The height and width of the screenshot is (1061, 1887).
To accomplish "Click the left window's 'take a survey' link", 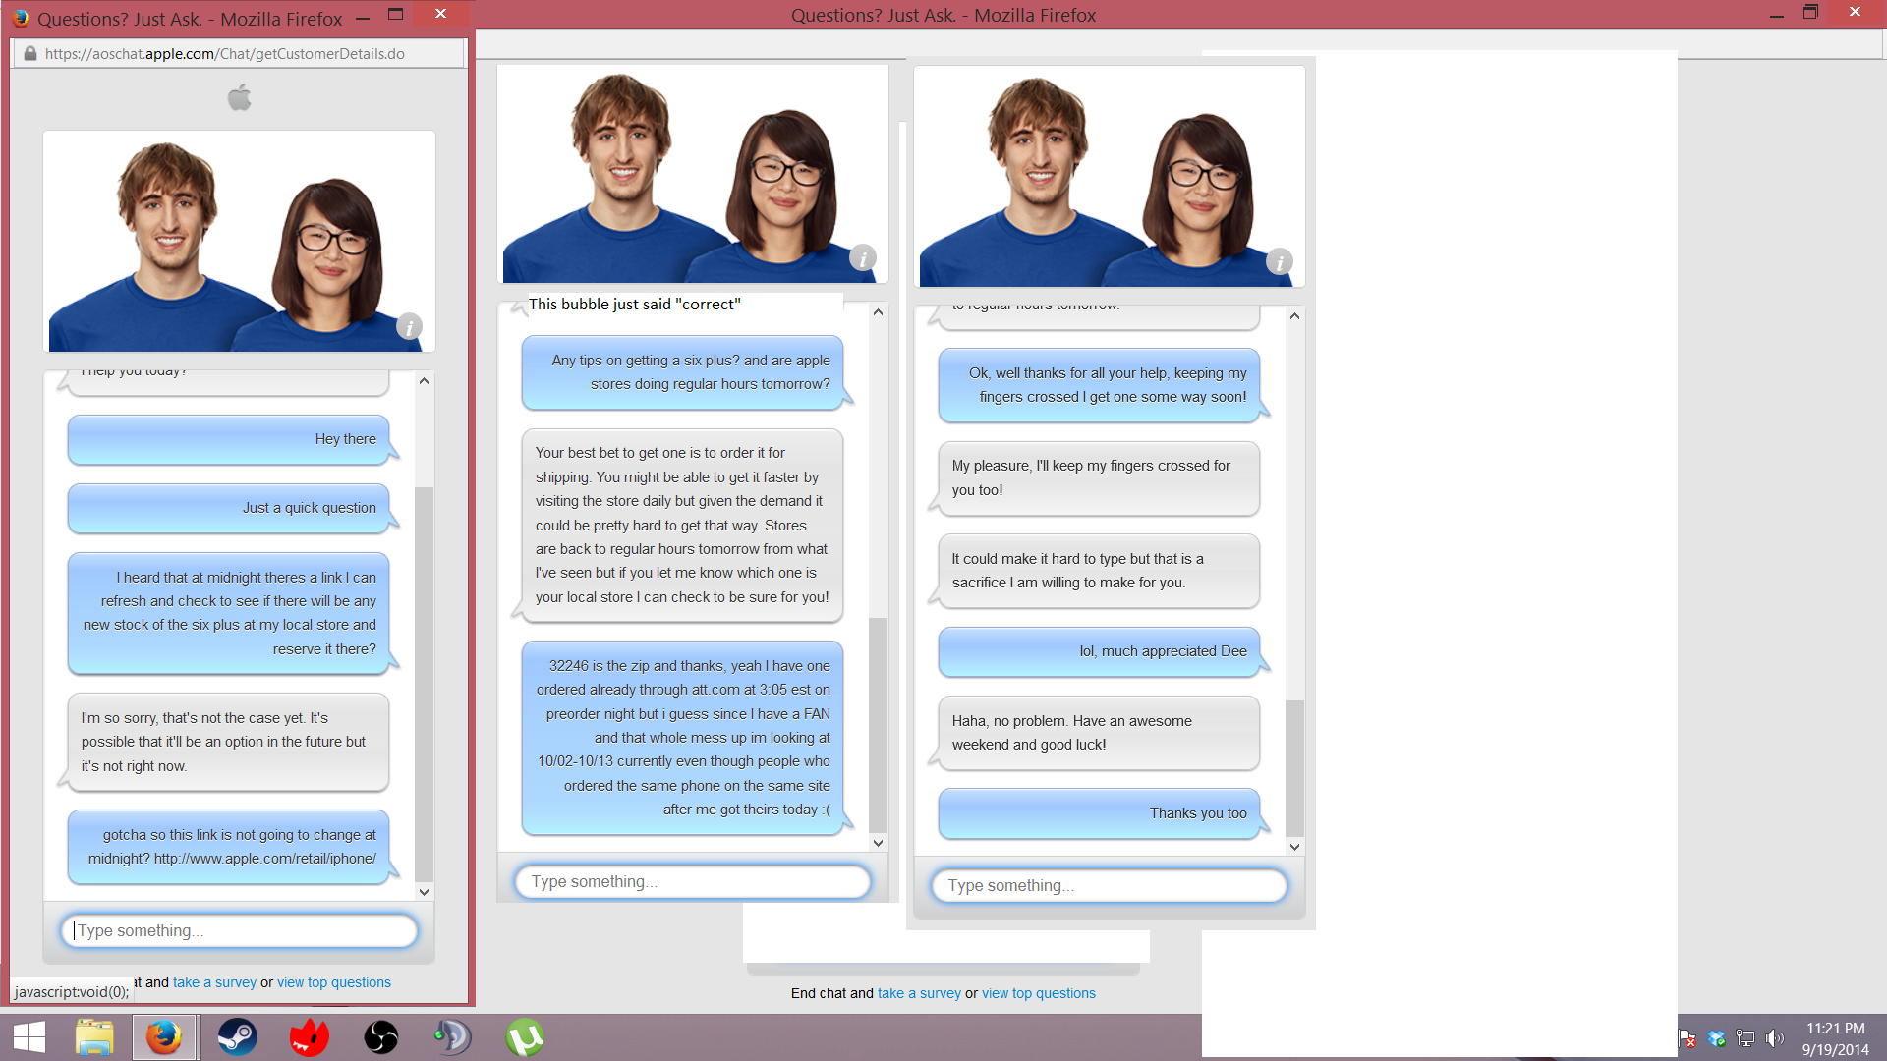I will pyautogui.click(x=214, y=982).
